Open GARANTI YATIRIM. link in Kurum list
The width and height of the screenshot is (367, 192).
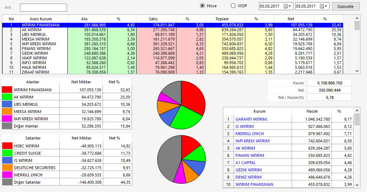pos(251,119)
